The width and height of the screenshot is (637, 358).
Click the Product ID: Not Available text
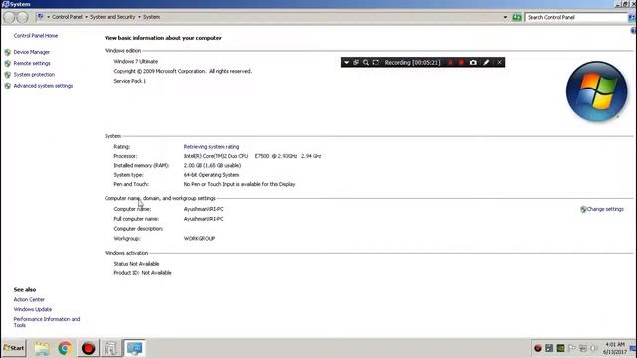point(142,273)
